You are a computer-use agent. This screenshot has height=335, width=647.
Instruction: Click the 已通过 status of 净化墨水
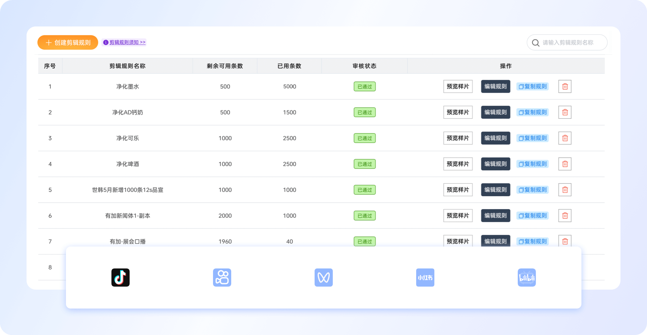365,87
